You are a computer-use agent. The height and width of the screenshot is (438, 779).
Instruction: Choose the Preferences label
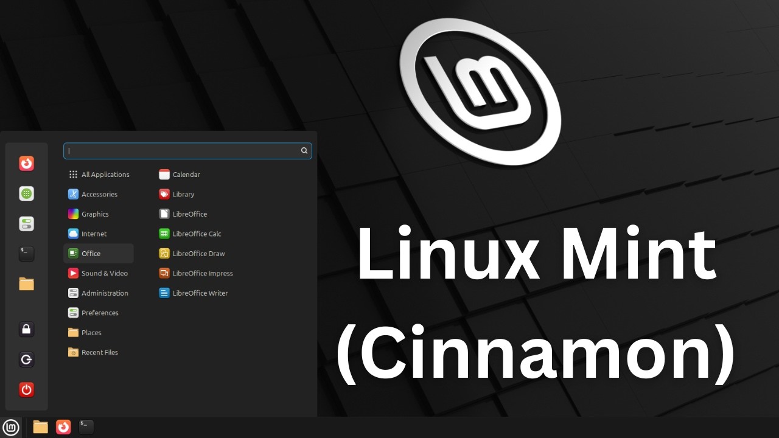[100, 313]
